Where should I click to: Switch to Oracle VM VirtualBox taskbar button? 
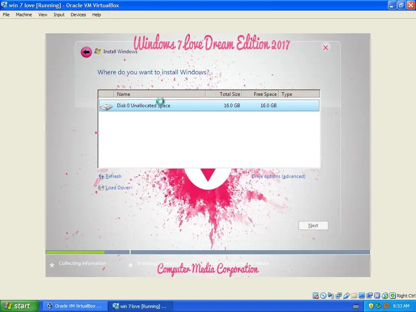coord(75,306)
